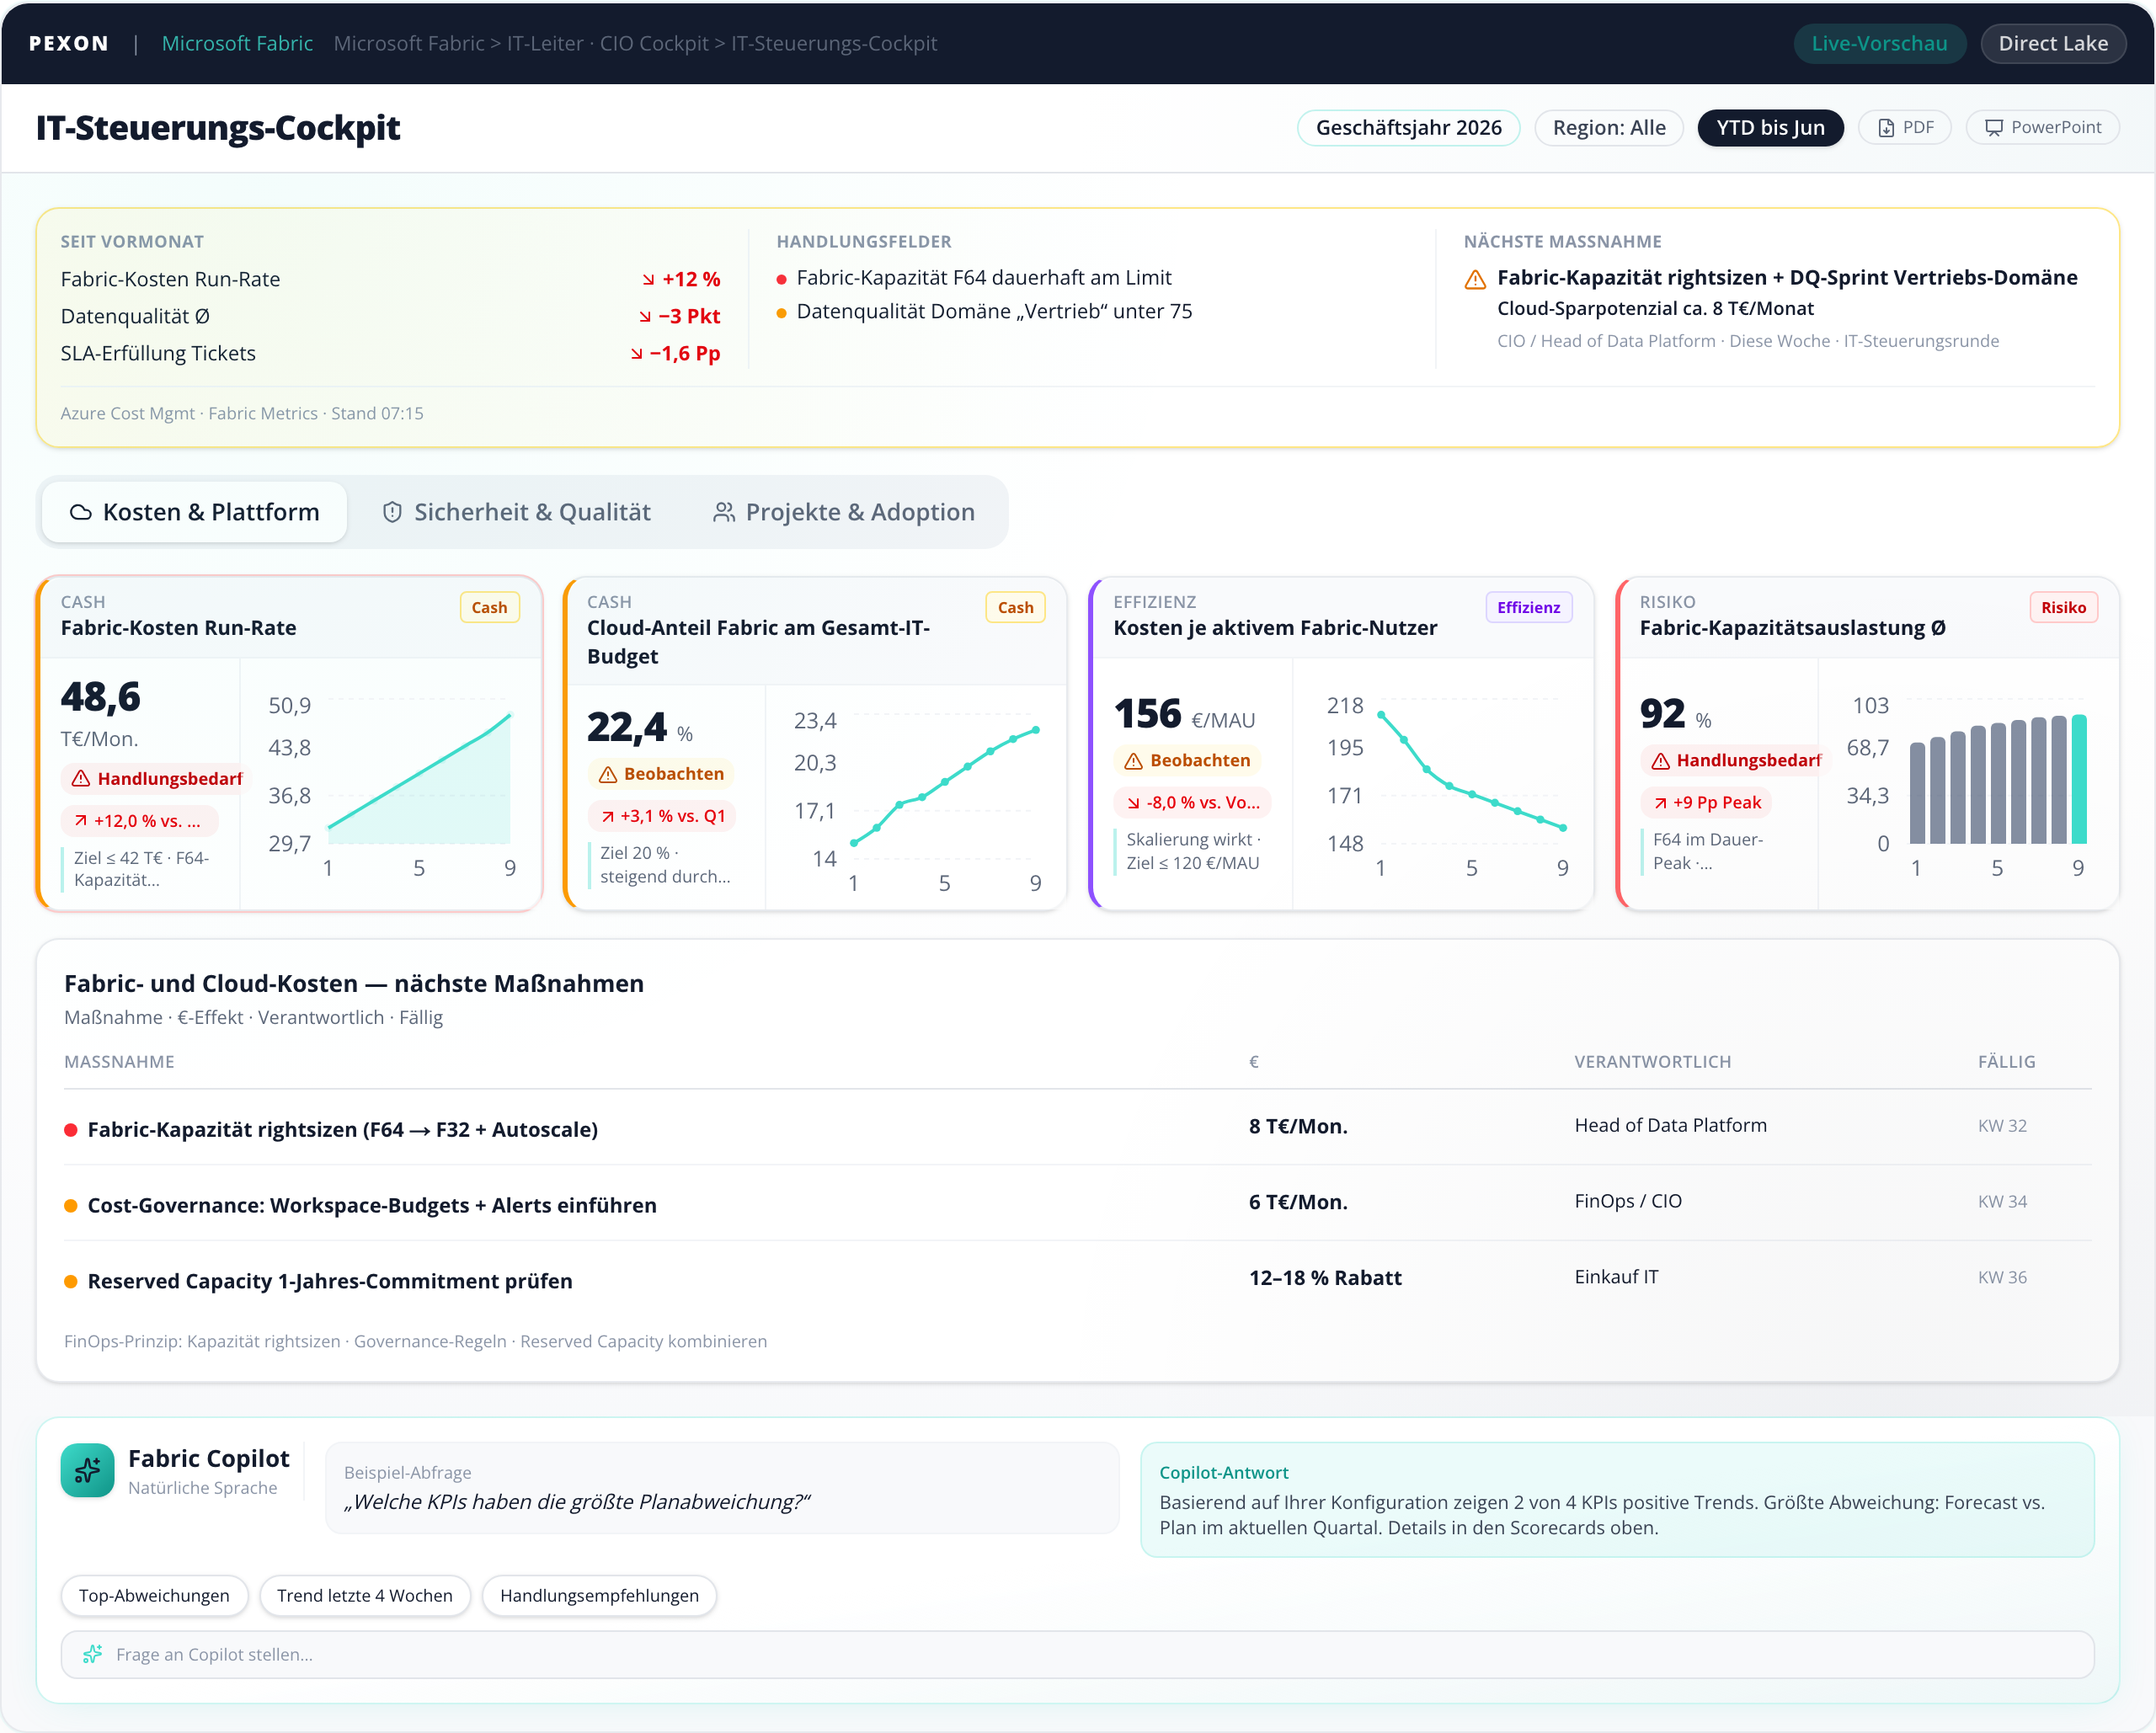The width and height of the screenshot is (2156, 1733).
Task: Click the Fabric Copilot sparkle logo
Action: pos(87,1470)
